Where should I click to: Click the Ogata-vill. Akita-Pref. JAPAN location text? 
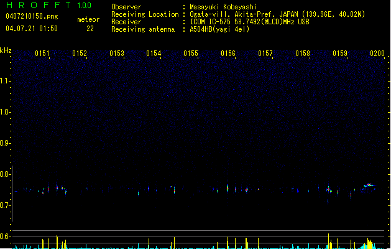coord(277,14)
